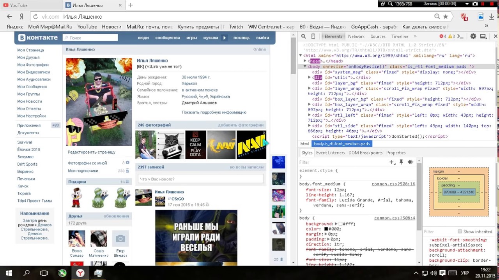Image resolution: width=499 pixels, height=280 pixels.
Task: Expand the div id box_layer_wrap node
Action: [310, 105]
